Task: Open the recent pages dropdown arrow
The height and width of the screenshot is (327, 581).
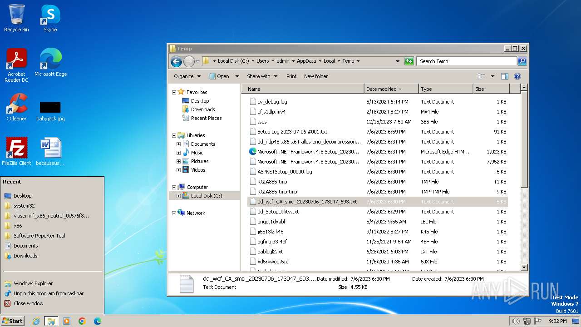Action: tap(197, 61)
